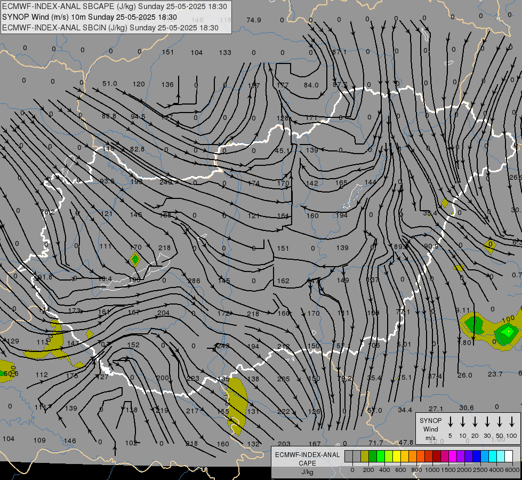522x480 pixels.
Task: Click the SYNOP Wind 10m title line
Action: point(90,17)
